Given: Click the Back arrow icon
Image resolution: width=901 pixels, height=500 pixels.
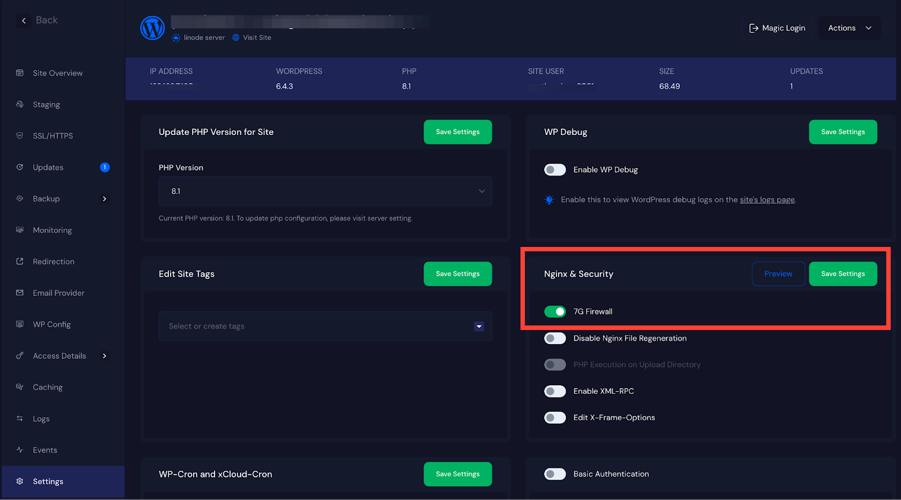Looking at the screenshot, I should pyautogui.click(x=24, y=20).
